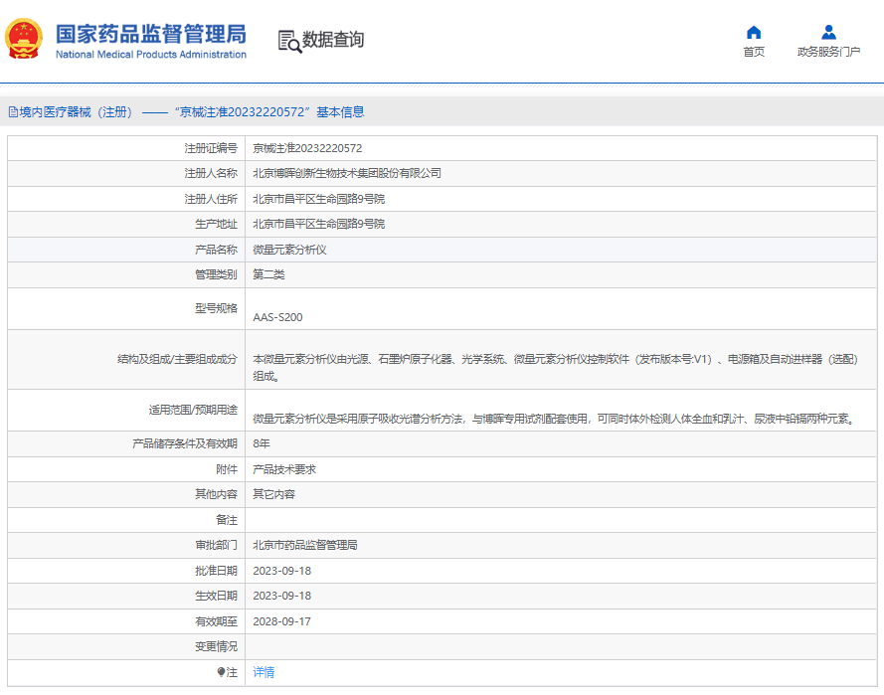Click the 其它内容 value
Viewport: 884px width, 695px height.
(273, 494)
